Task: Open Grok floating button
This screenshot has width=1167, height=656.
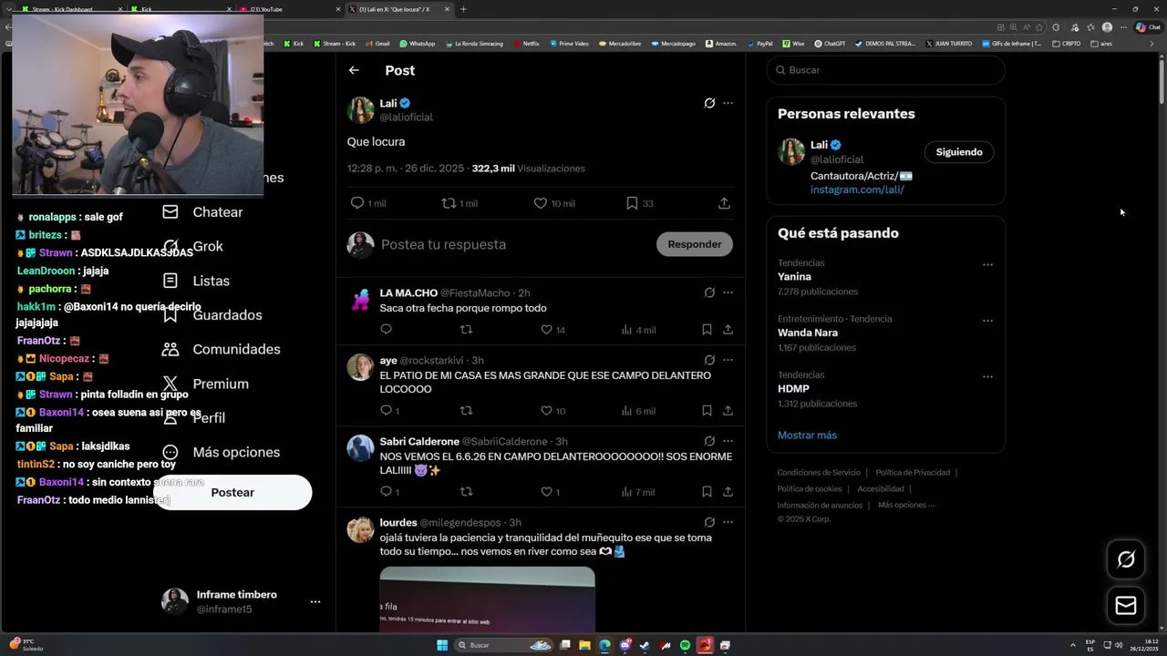Action: (1126, 559)
